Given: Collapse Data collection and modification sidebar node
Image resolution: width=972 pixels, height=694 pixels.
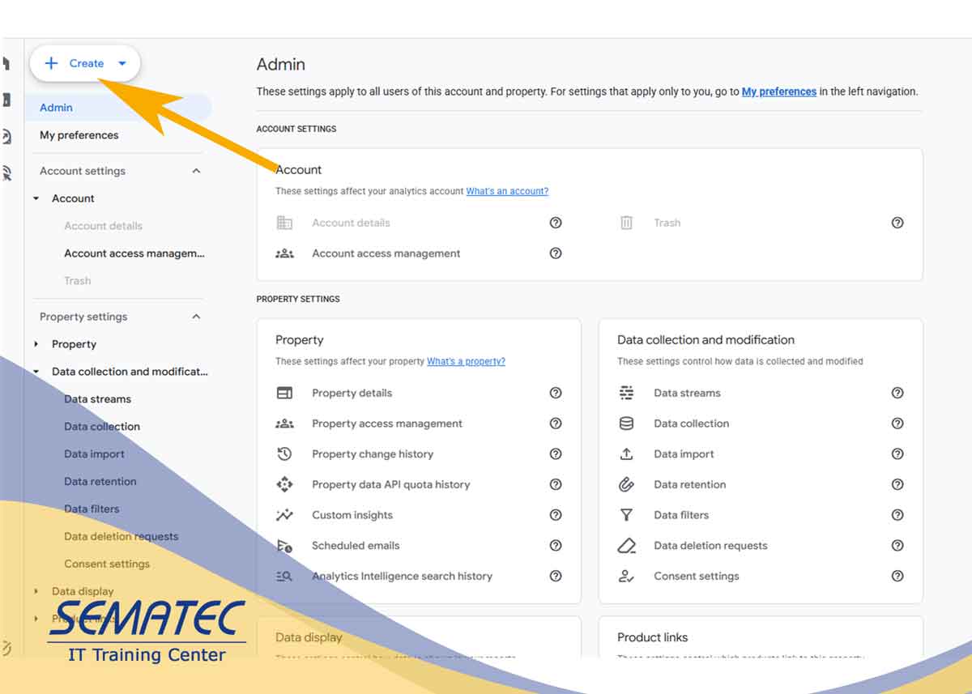Looking at the screenshot, I should 36,372.
